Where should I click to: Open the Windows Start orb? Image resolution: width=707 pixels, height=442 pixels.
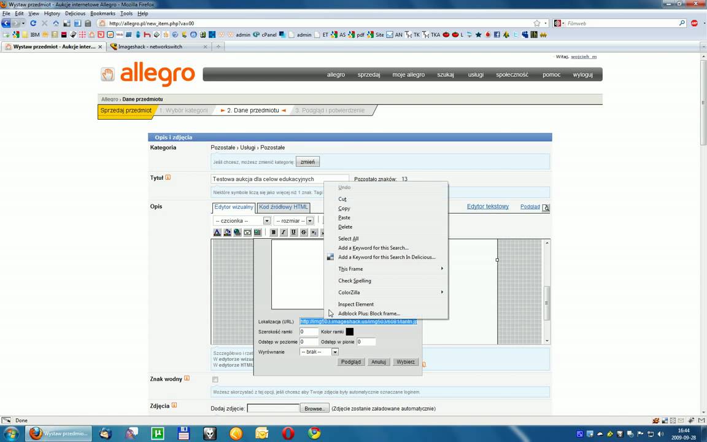[x=11, y=434]
